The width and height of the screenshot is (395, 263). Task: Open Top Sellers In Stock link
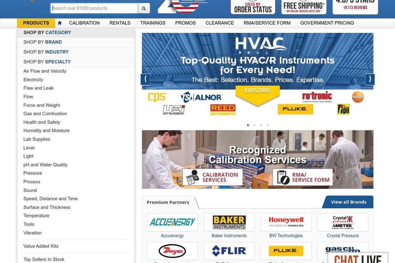(44, 260)
